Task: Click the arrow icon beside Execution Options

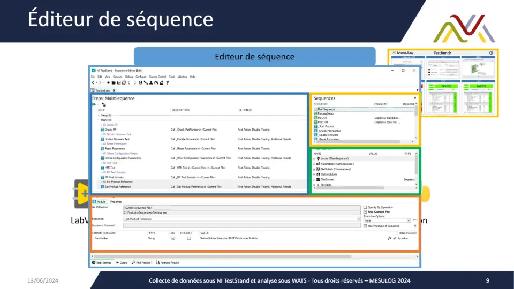Action: pos(415,220)
